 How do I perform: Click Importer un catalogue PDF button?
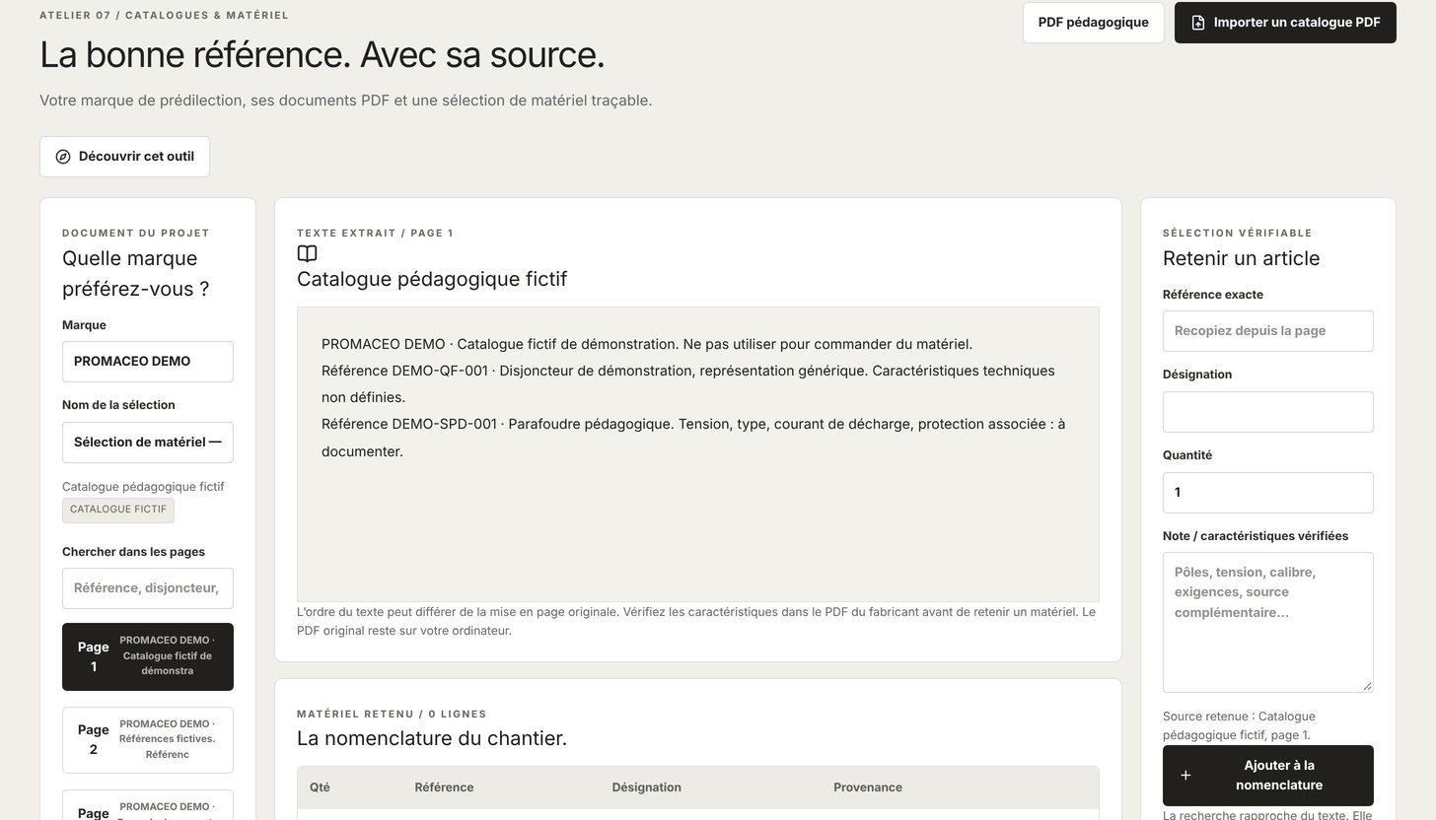click(x=1285, y=23)
